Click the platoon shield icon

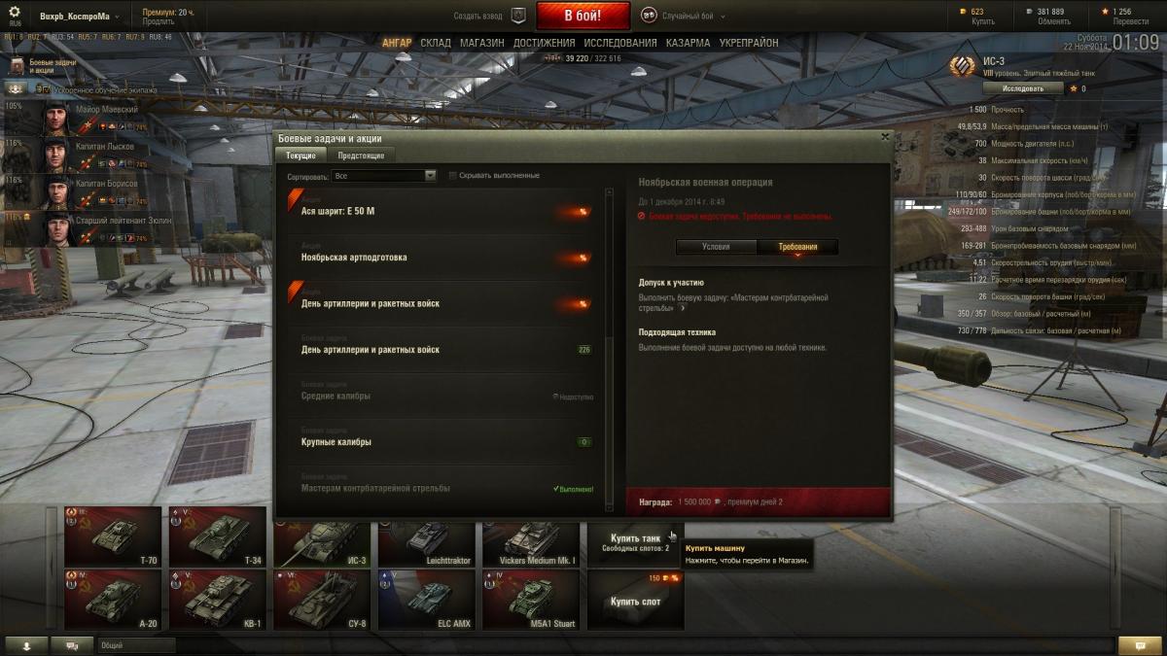click(x=518, y=16)
